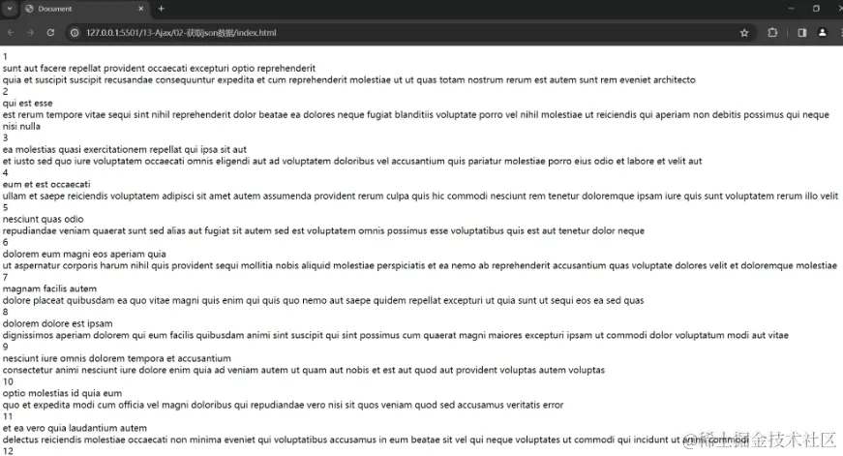This screenshot has height=456, width=843.
Task: Go back to previous page
Action: (x=11, y=33)
